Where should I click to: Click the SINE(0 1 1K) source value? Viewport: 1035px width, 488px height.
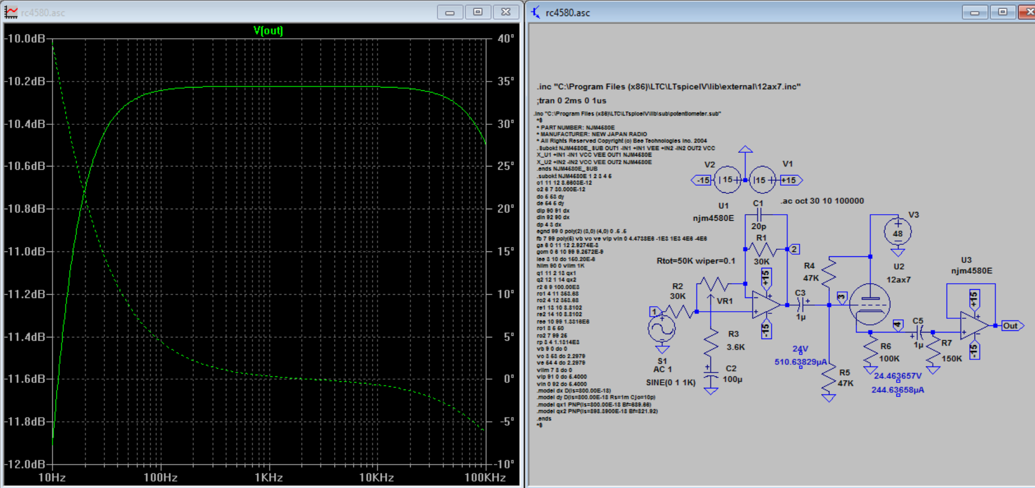tap(670, 382)
